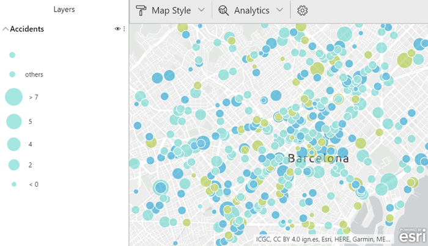Click the Accidents layer name
This screenshot has height=246, width=428.
click(x=27, y=29)
